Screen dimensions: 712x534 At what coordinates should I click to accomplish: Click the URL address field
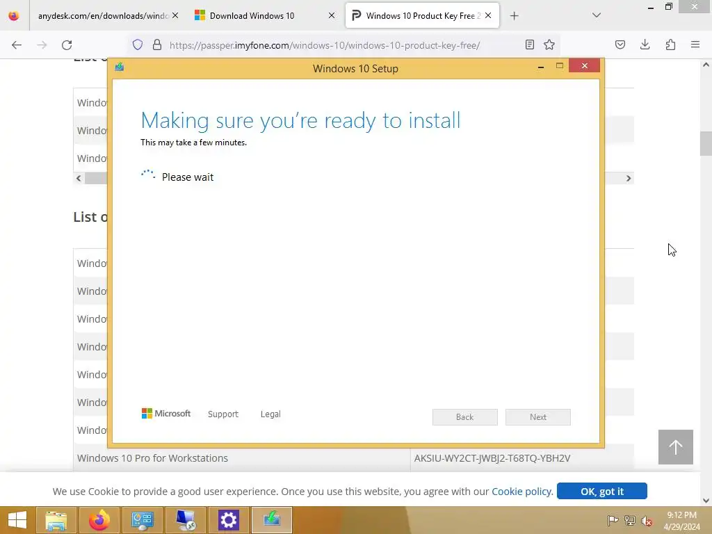click(x=325, y=45)
